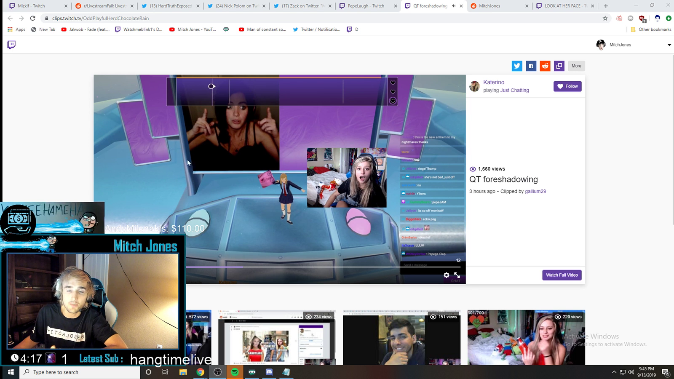Expand the MitchJones account dropdown
The height and width of the screenshot is (379, 674).
coord(669,45)
